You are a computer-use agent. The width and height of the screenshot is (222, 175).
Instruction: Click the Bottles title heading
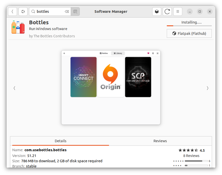point(39,22)
